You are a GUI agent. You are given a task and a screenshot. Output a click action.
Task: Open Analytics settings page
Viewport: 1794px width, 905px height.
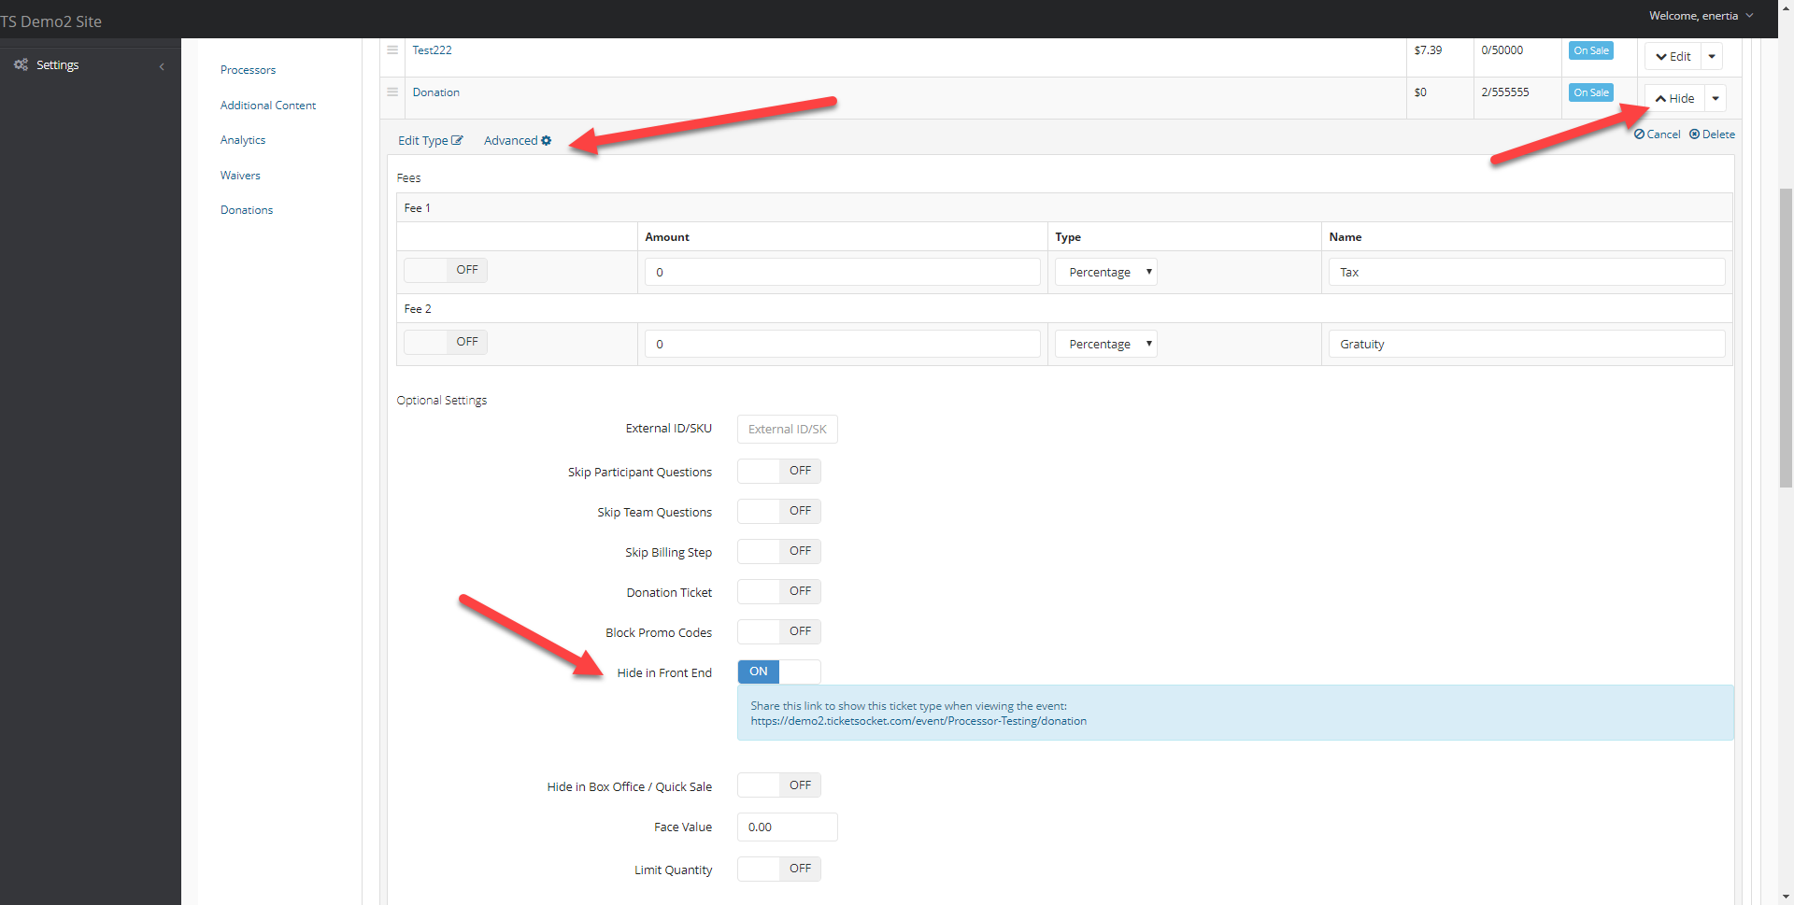pos(243,140)
